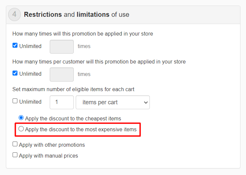The image size is (246, 175).
Task: Open the 'items per cart' dropdown
Action: [x=113, y=102]
